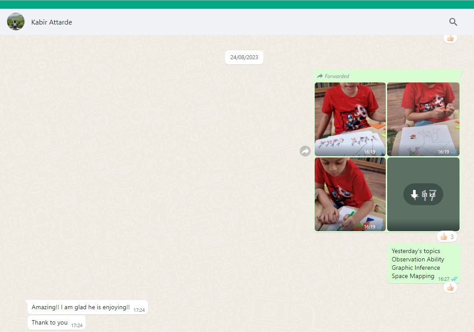Select the "Amazing!! I am glad" message

81,307
